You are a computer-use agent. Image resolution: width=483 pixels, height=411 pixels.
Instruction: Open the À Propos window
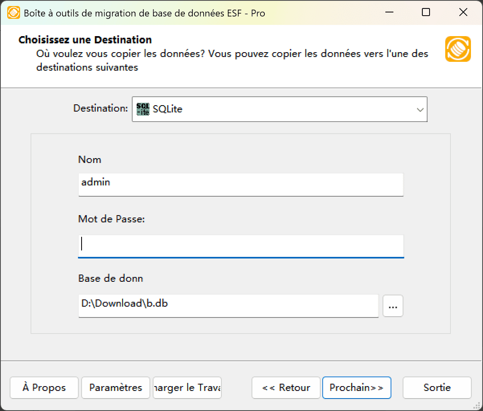coord(44,388)
